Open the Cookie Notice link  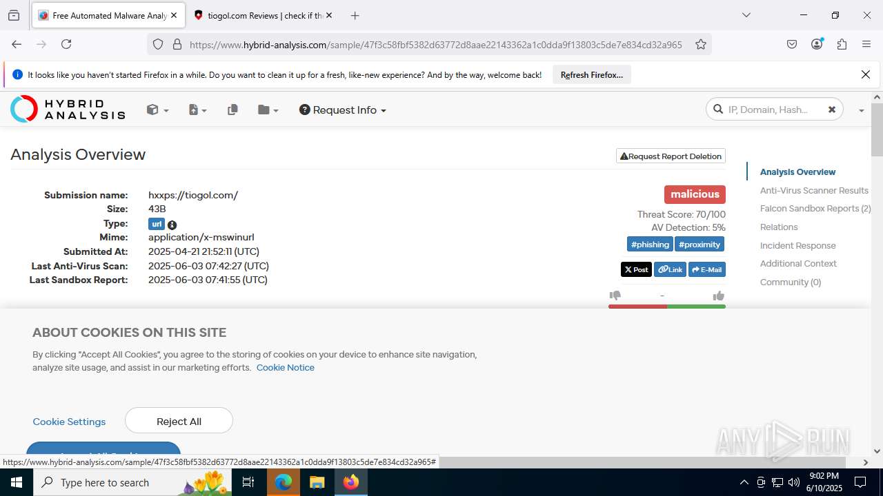[285, 367]
